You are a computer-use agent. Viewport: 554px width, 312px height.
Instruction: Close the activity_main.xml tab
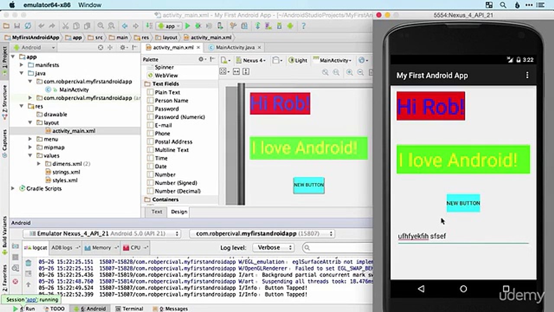(x=199, y=48)
